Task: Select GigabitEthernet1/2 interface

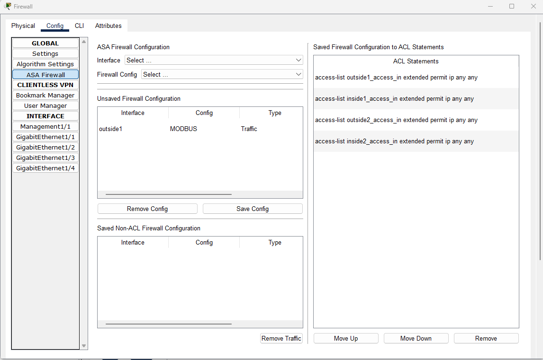Action: (x=45, y=147)
